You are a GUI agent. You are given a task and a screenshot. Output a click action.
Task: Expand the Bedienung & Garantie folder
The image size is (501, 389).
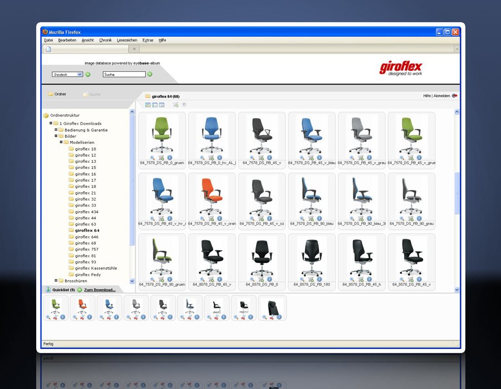tap(56, 130)
